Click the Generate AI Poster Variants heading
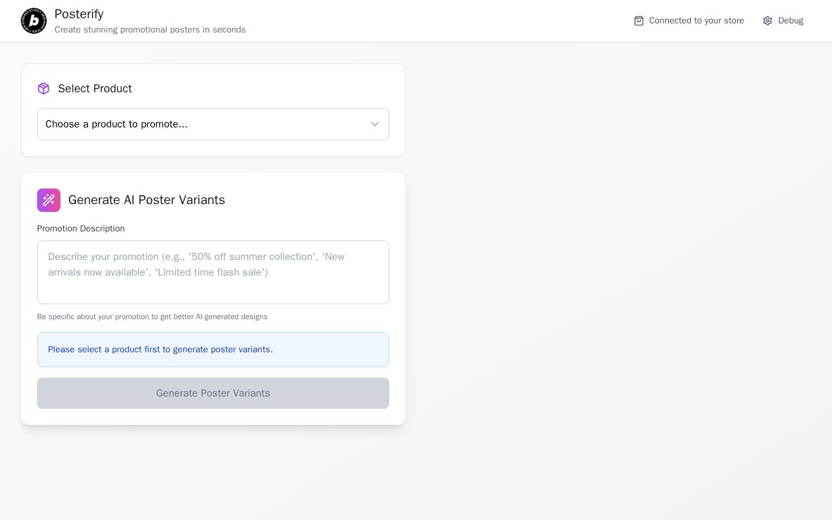The image size is (832, 520). 147,200
